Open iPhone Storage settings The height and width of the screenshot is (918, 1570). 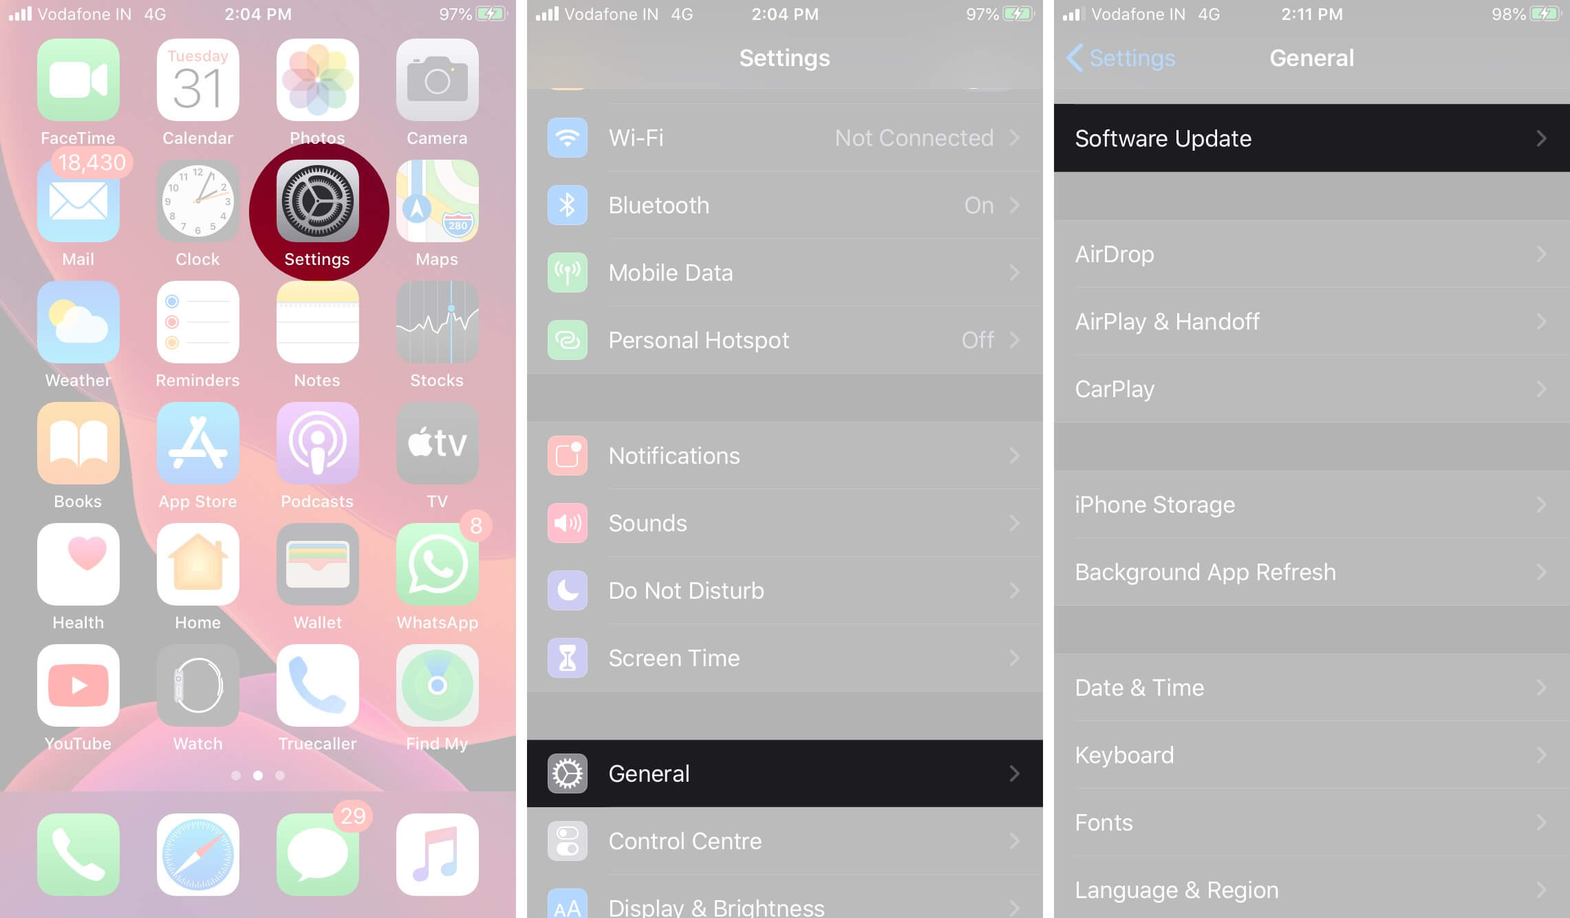click(1306, 504)
